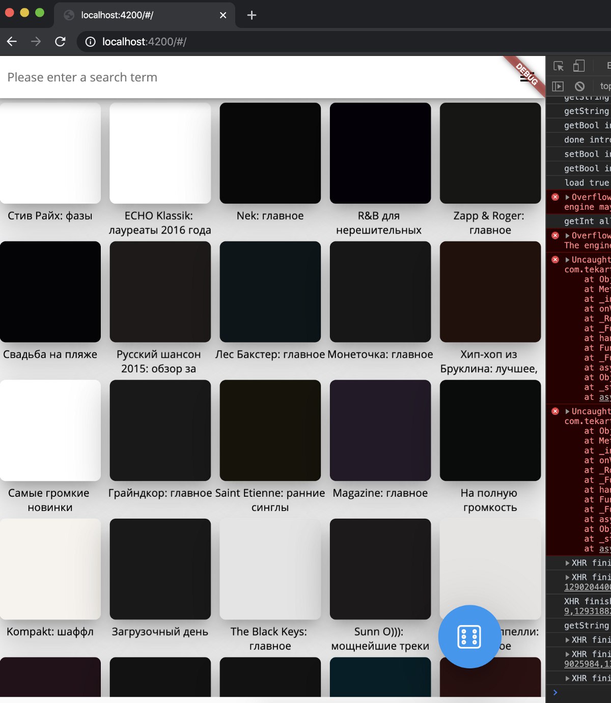Screen dimensions: 611x703
Task: Close the localhost:4200 tab
Action: [x=223, y=15]
